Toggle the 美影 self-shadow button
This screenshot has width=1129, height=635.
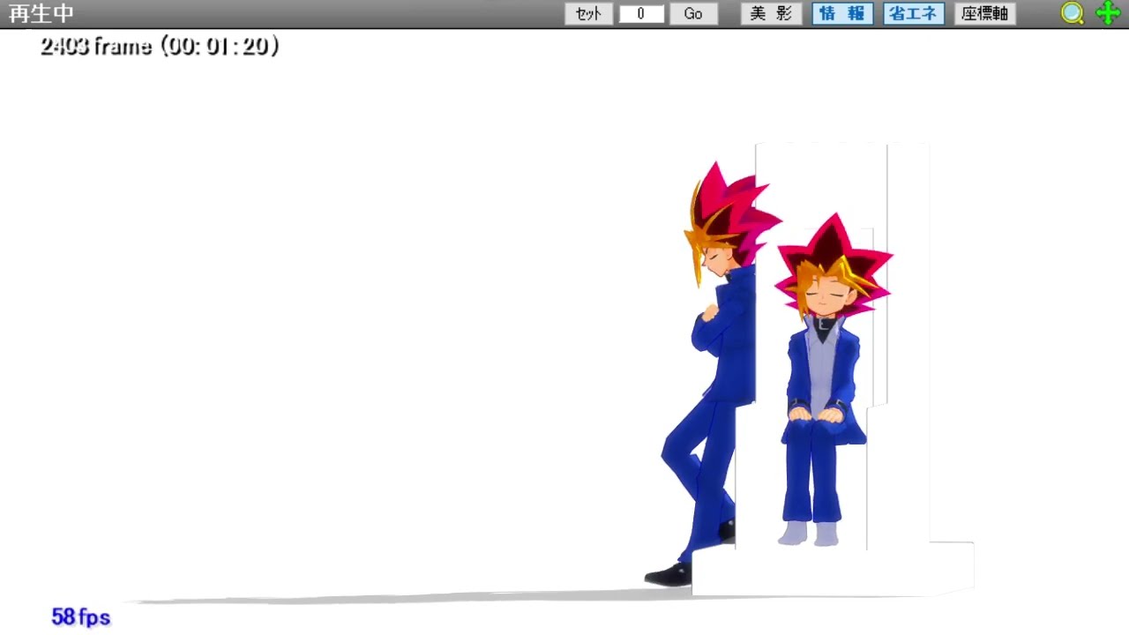click(x=771, y=14)
